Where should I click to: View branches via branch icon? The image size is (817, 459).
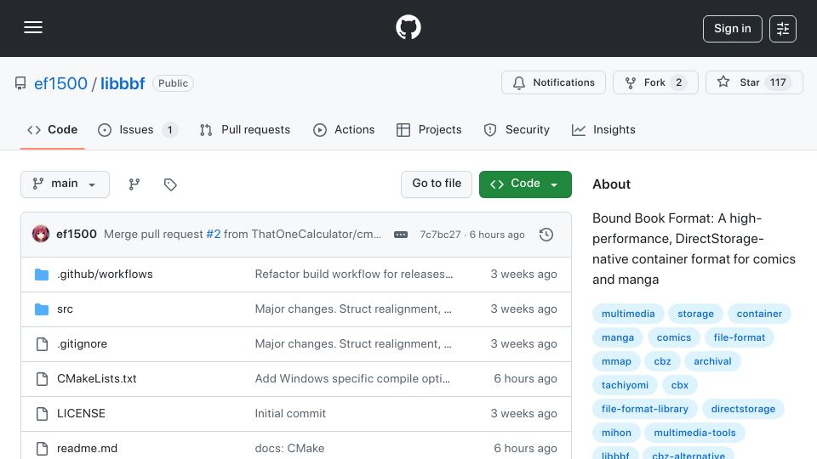click(134, 184)
